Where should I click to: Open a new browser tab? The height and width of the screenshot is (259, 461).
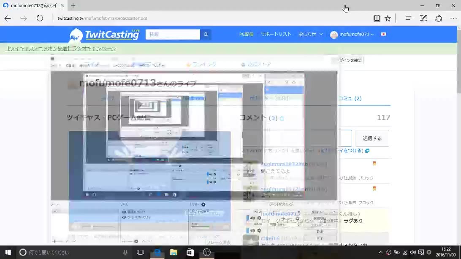73,5
